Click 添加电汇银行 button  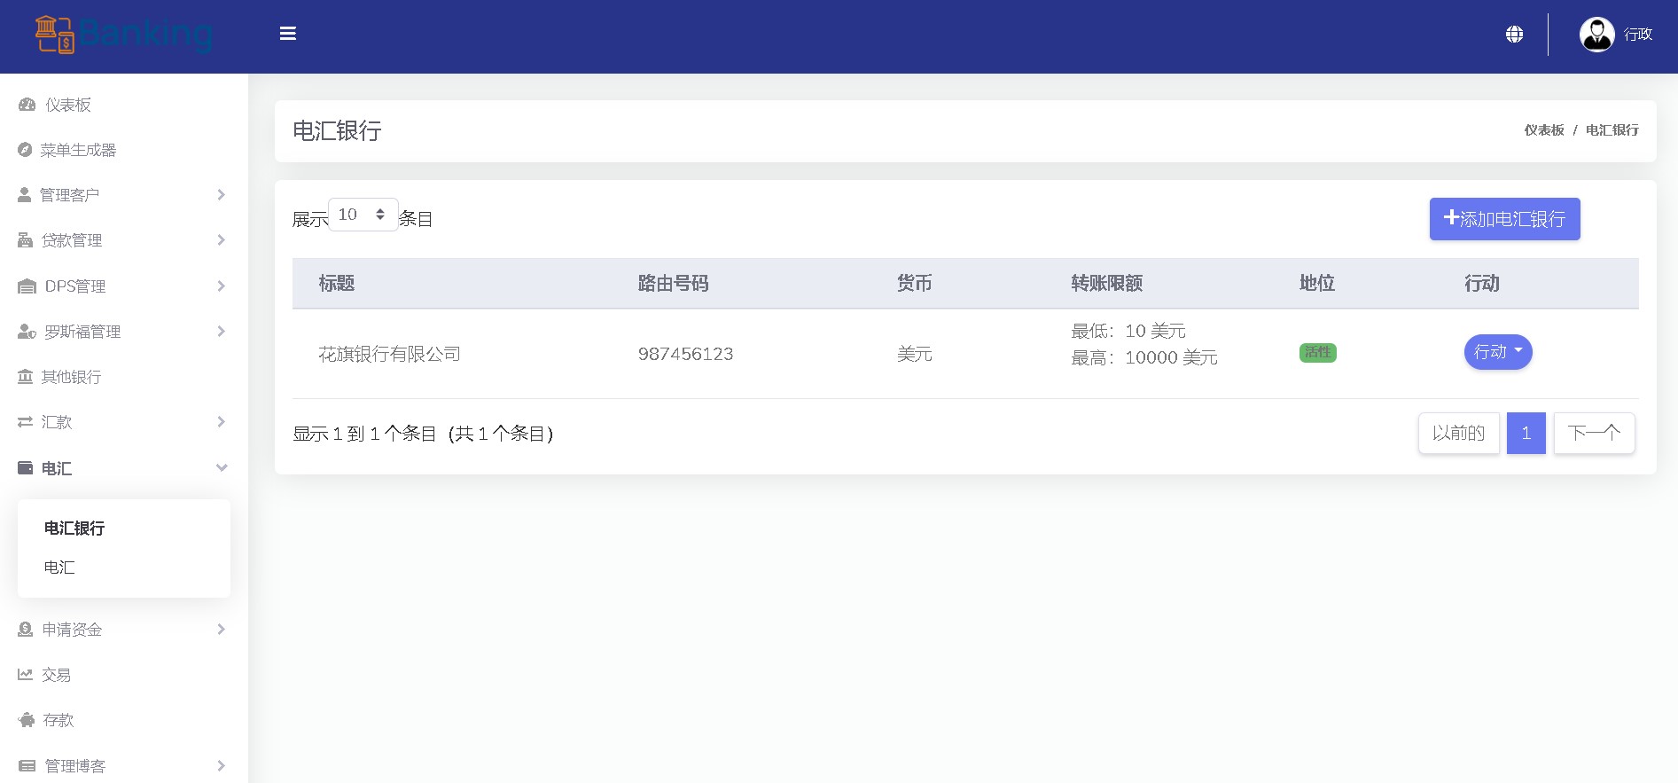(x=1505, y=219)
